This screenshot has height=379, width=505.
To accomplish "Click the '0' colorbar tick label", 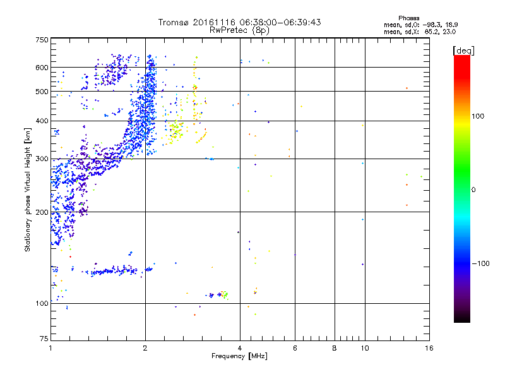I will (473, 190).
